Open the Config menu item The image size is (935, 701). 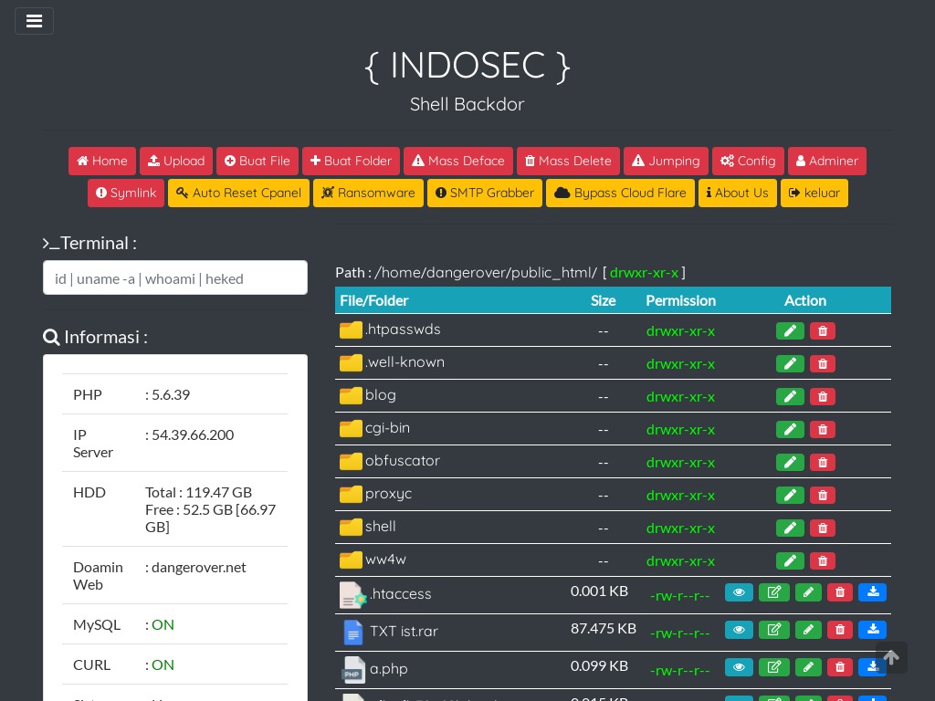point(748,161)
